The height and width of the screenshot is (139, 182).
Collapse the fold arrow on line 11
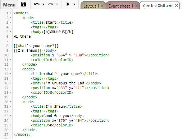pos(10,60)
